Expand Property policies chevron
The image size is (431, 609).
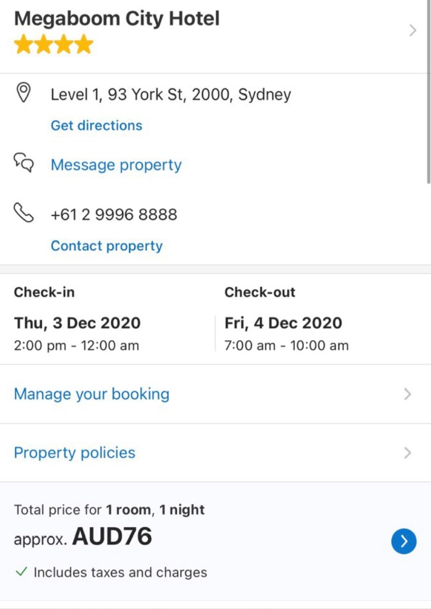coord(407,453)
